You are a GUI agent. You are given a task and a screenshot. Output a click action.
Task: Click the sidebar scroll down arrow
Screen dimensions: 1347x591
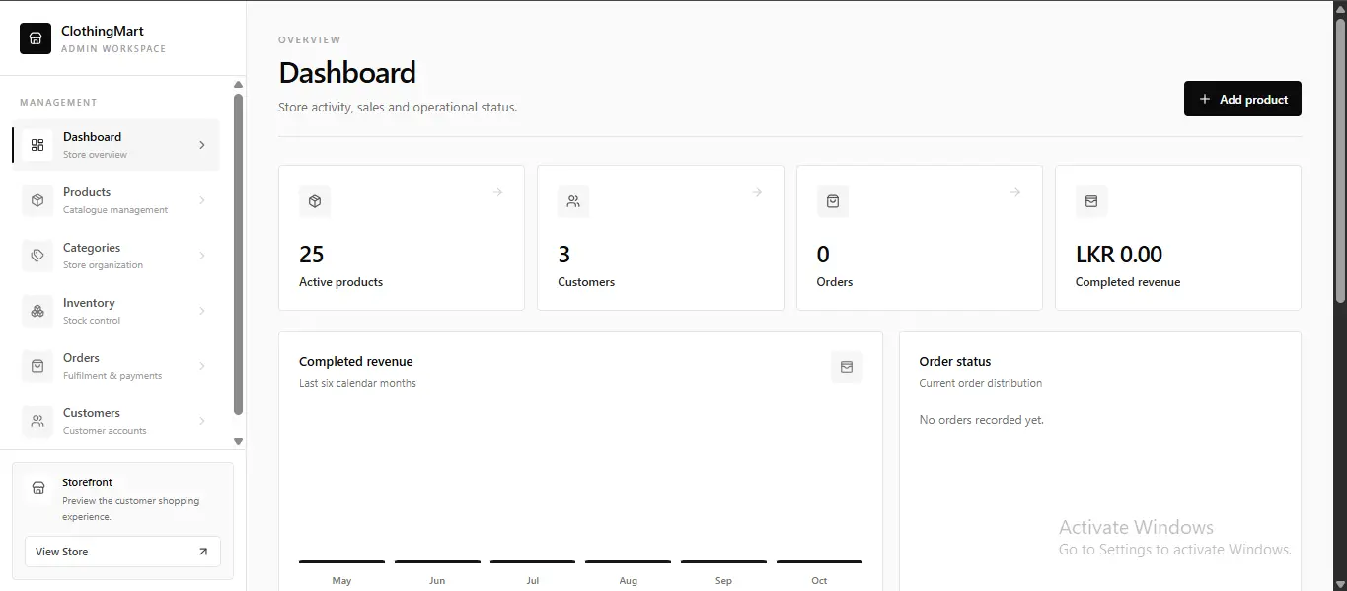(238, 441)
